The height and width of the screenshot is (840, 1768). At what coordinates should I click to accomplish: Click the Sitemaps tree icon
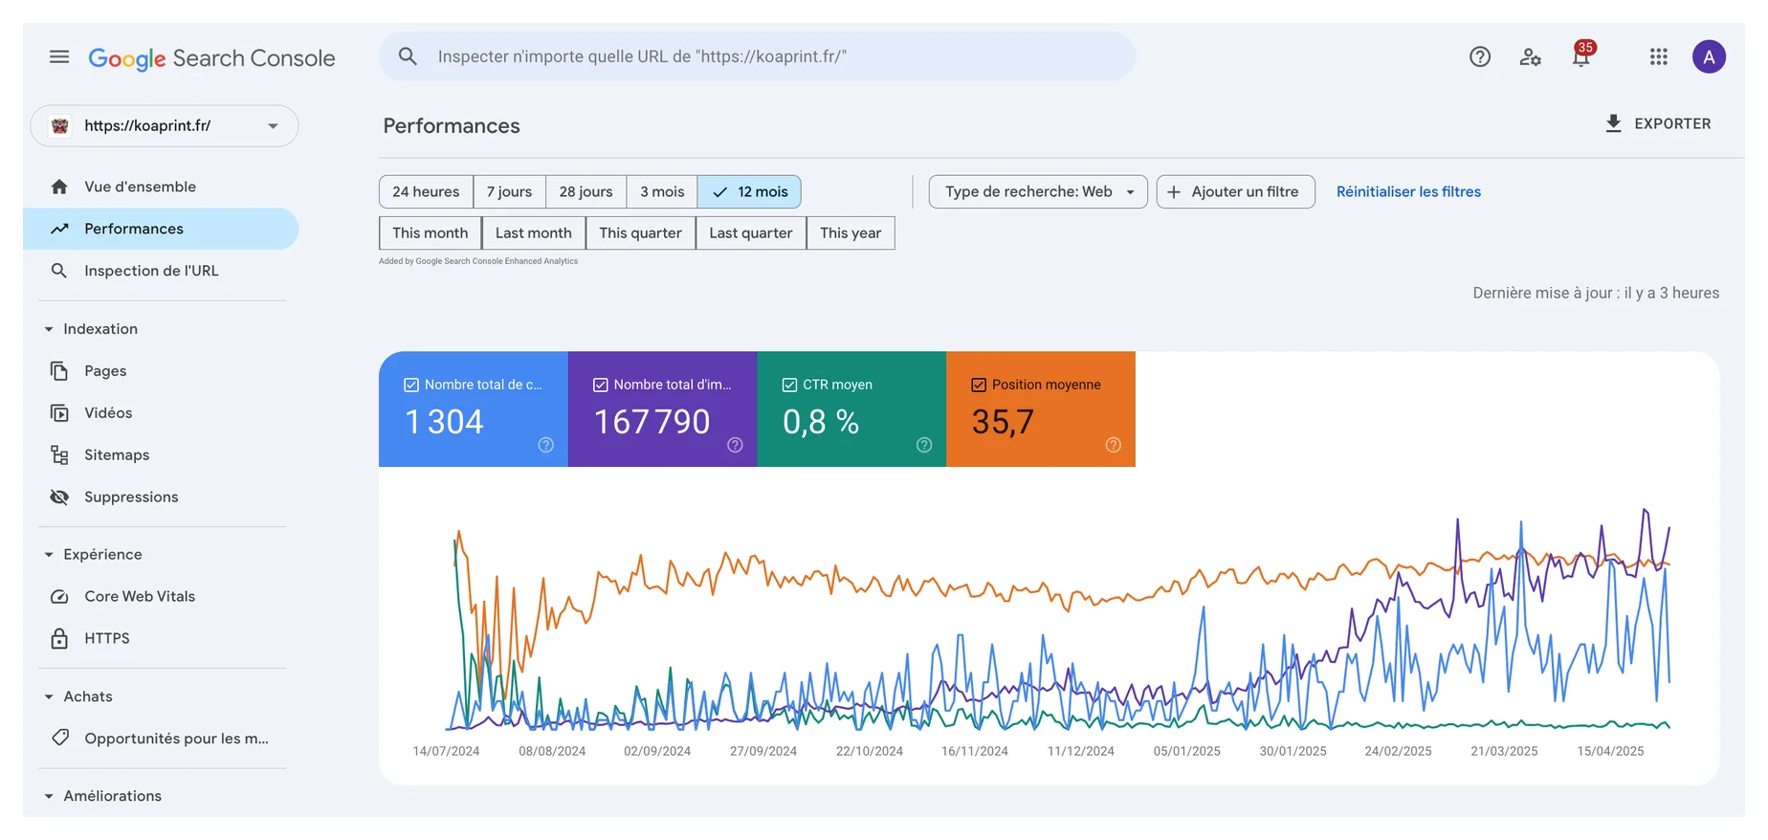59,454
